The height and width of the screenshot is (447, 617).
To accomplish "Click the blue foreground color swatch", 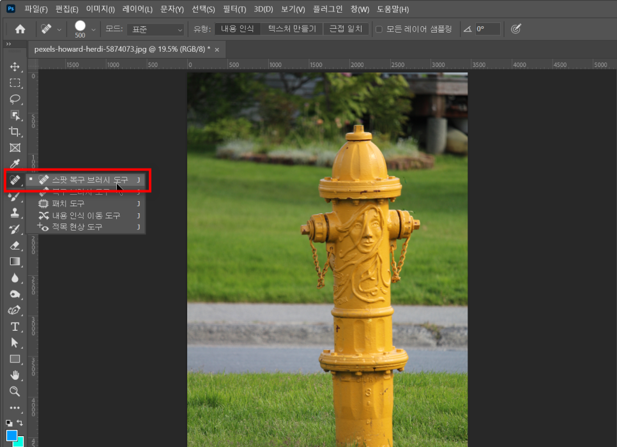I will 11,436.
